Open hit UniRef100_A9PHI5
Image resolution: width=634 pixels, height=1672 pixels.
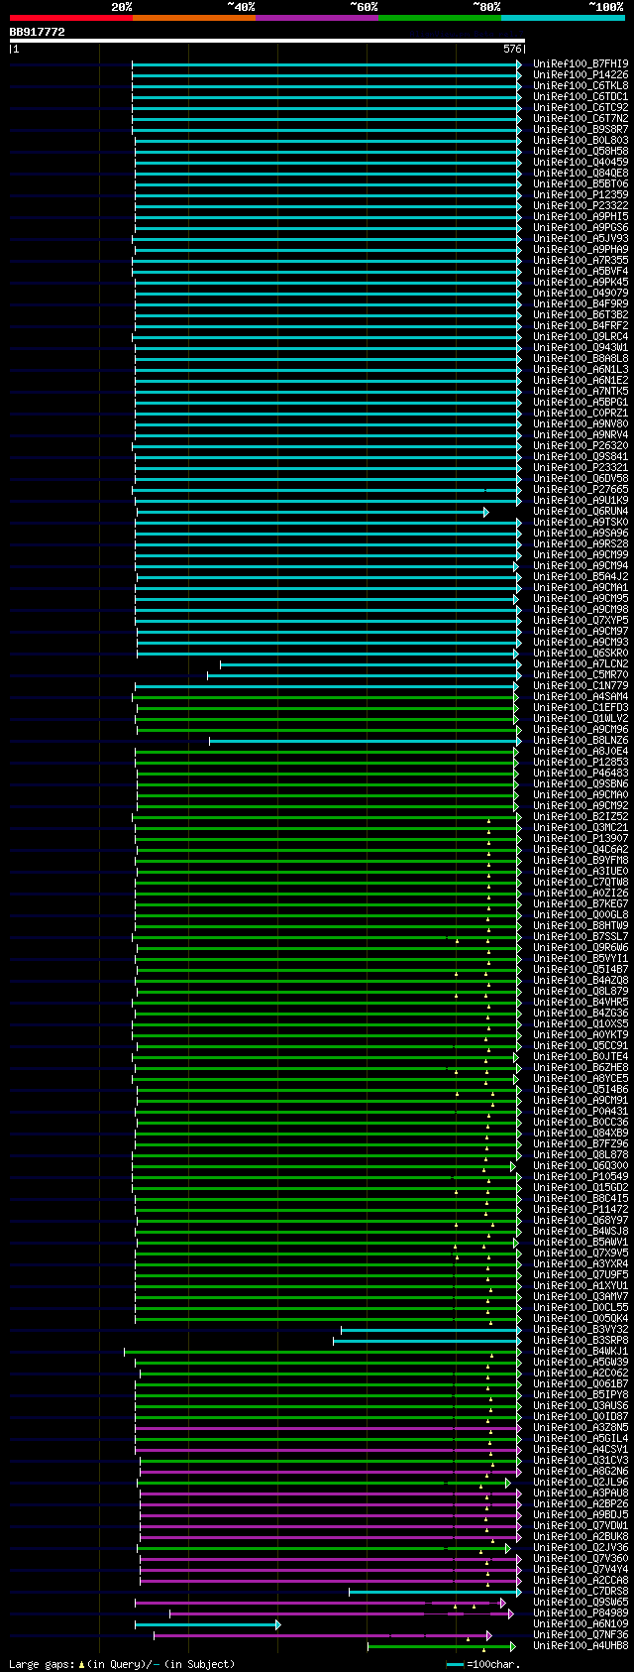(581, 217)
